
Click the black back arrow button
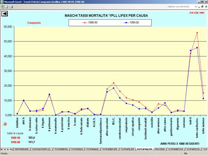5,14
